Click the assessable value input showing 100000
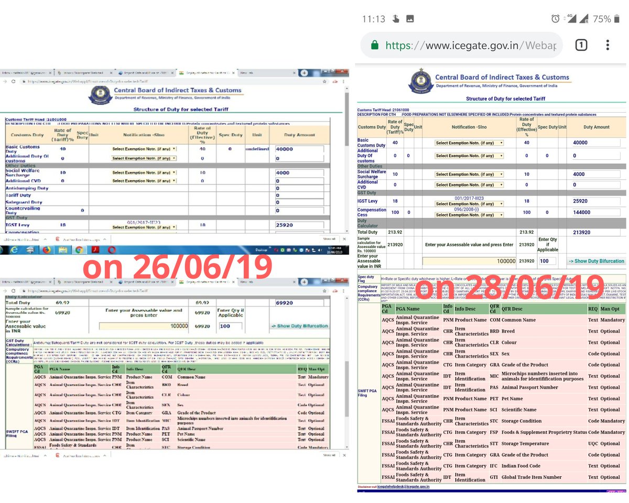This screenshot has width=629, height=503. [x=469, y=260]
